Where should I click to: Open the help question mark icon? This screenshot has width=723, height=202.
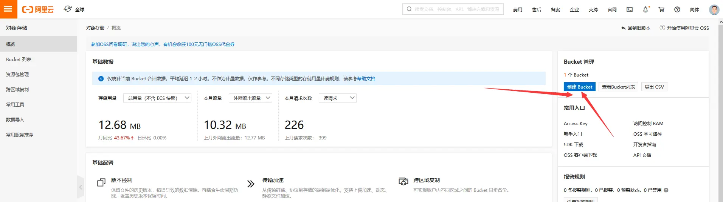677,9
